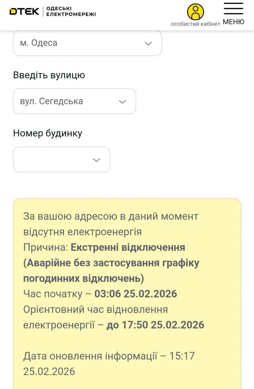Viewport: 254px width, 389px height.
Task: Expand street list with its chevron arrow
Action: (x=122, y=102)
